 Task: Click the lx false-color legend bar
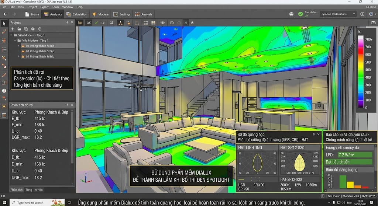pyautogui.click(x=360, y=71)
